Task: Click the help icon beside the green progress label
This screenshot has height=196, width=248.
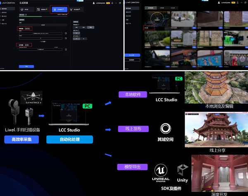Action: [x=26, y=15]
